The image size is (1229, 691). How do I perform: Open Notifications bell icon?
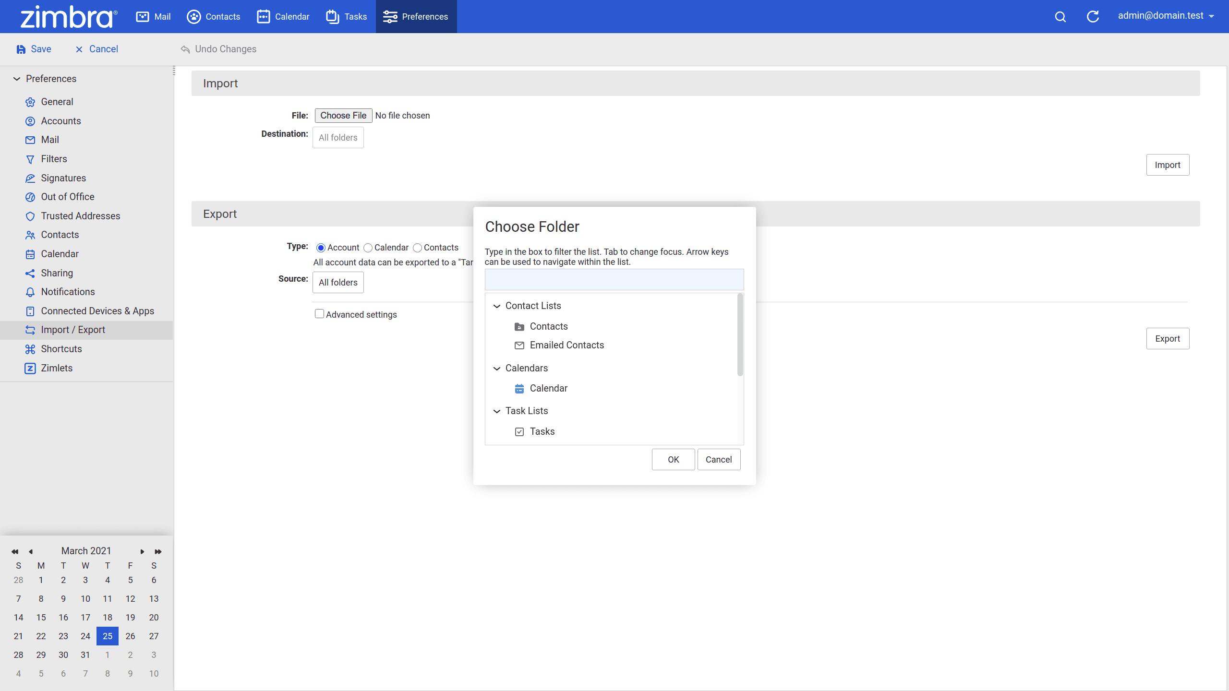coord(30,292)
